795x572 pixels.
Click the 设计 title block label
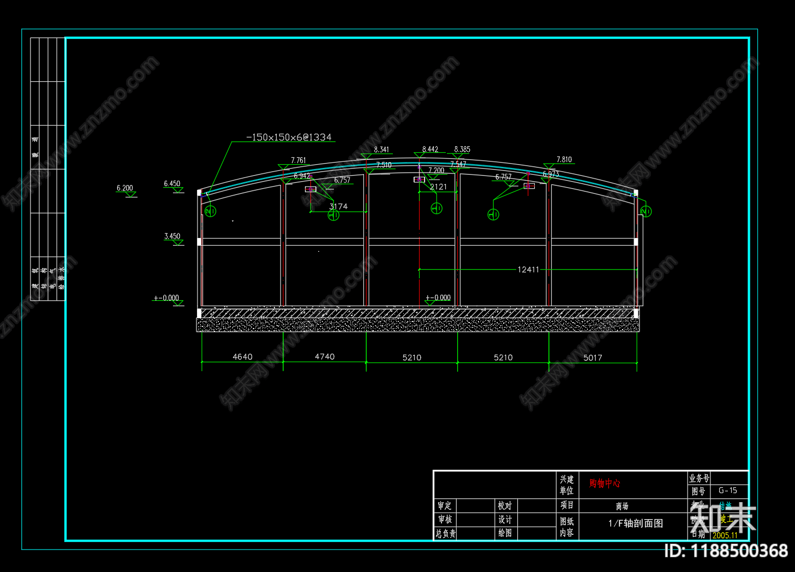(505, 520)
